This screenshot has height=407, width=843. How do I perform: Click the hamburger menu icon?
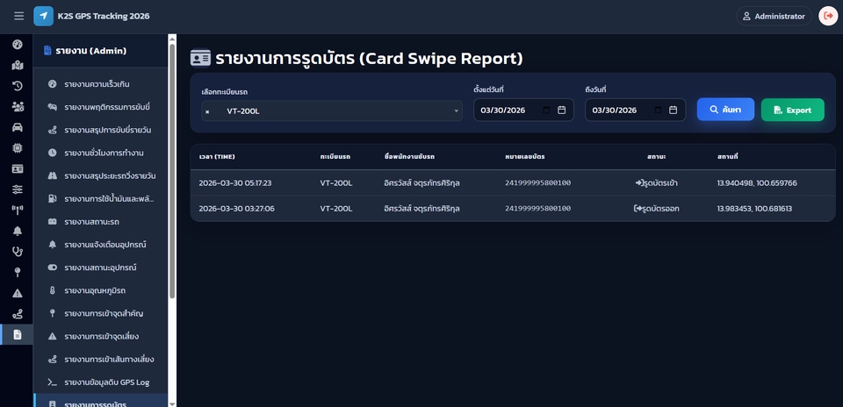click(x=18, y=16)
